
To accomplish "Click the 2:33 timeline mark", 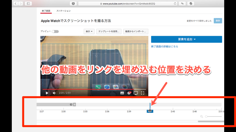I will [85, 111].
